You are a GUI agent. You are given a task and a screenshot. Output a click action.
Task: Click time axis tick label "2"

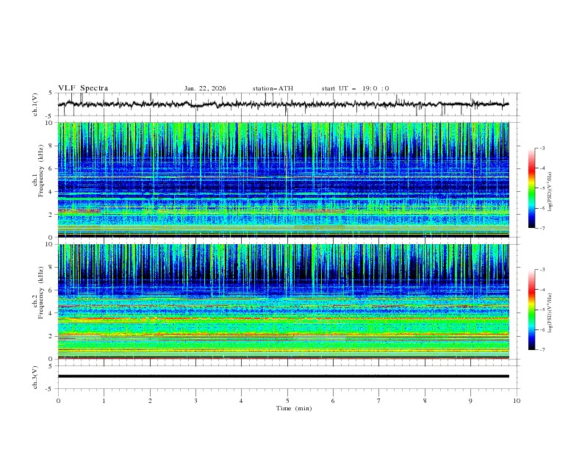tap(150, 401)
